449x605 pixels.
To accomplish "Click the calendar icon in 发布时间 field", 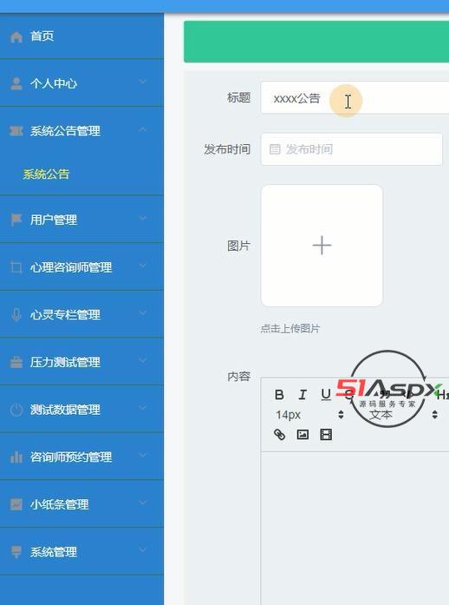I will (275, 149).
